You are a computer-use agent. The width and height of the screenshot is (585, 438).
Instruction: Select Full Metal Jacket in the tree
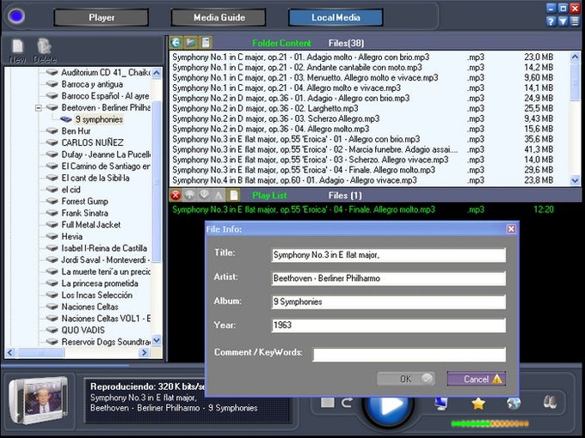coord(91,225)
